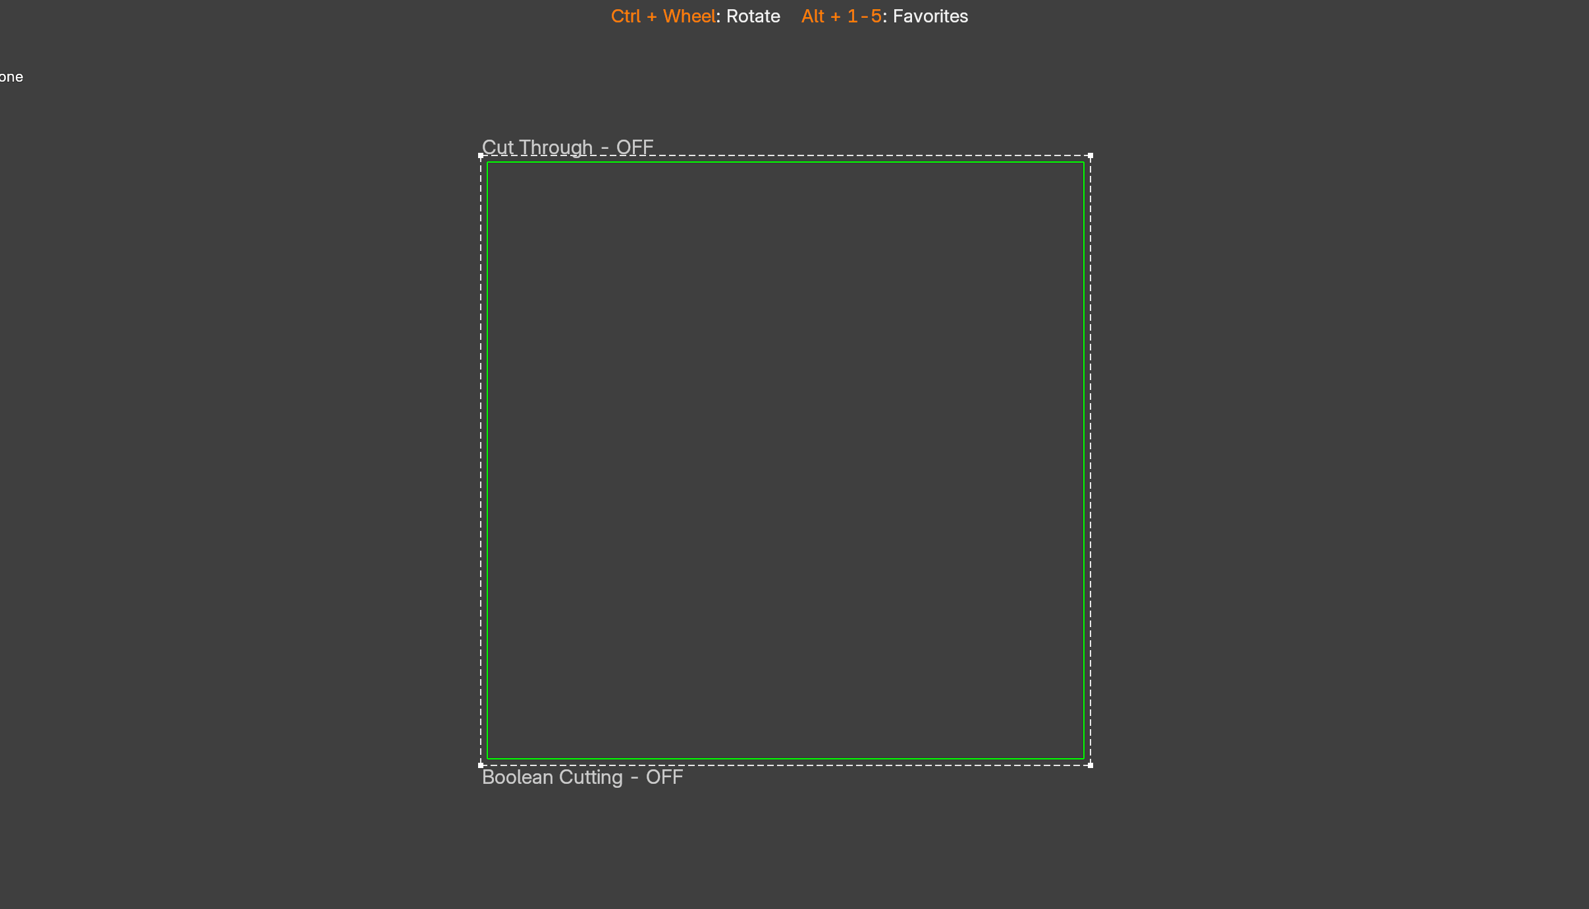The width and height of the screenshot is (1589, 909).
Task: Click the top-right selection corner handle
Action: [x=1091, y=156]
